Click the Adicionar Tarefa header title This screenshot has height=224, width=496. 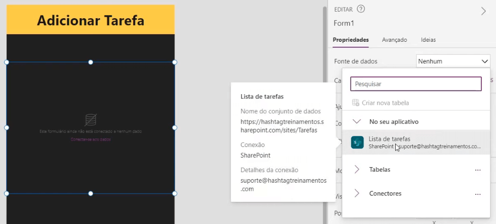[x=91, y=21]
